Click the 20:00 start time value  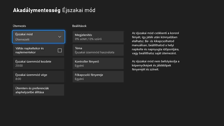coord(19,66)
